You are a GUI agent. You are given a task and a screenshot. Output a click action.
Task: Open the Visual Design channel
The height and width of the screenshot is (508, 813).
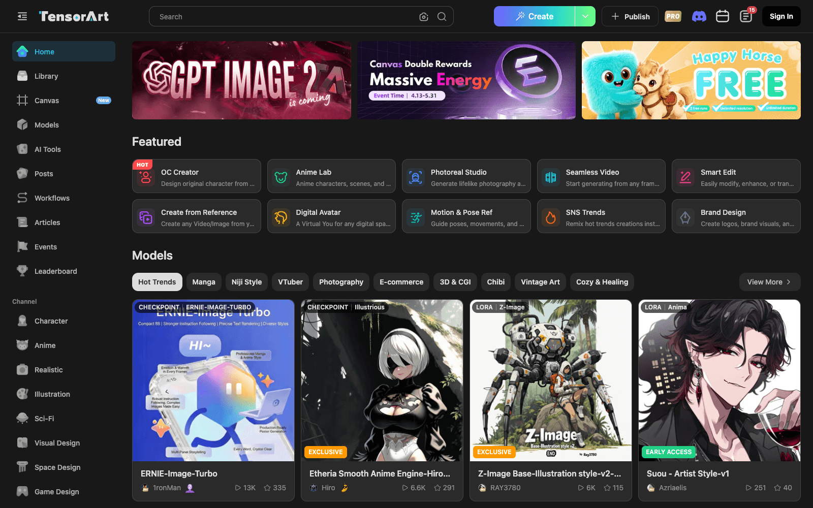(x=64, y=443)
